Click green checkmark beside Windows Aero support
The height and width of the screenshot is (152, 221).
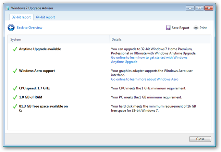coord(15,71)
